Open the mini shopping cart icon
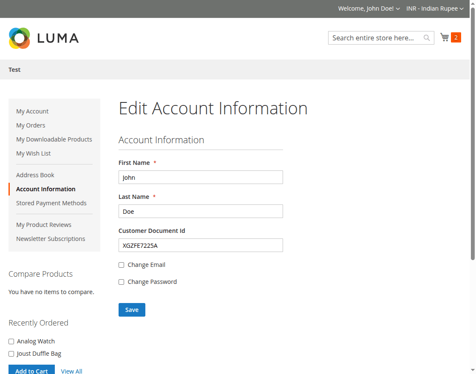The image size is (476, 374). 445,37
